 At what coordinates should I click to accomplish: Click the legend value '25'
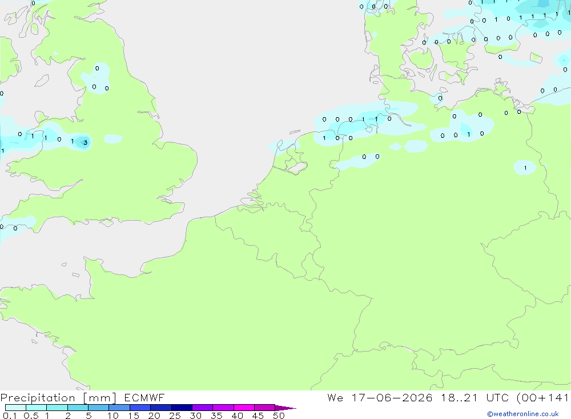coord(175,416)
